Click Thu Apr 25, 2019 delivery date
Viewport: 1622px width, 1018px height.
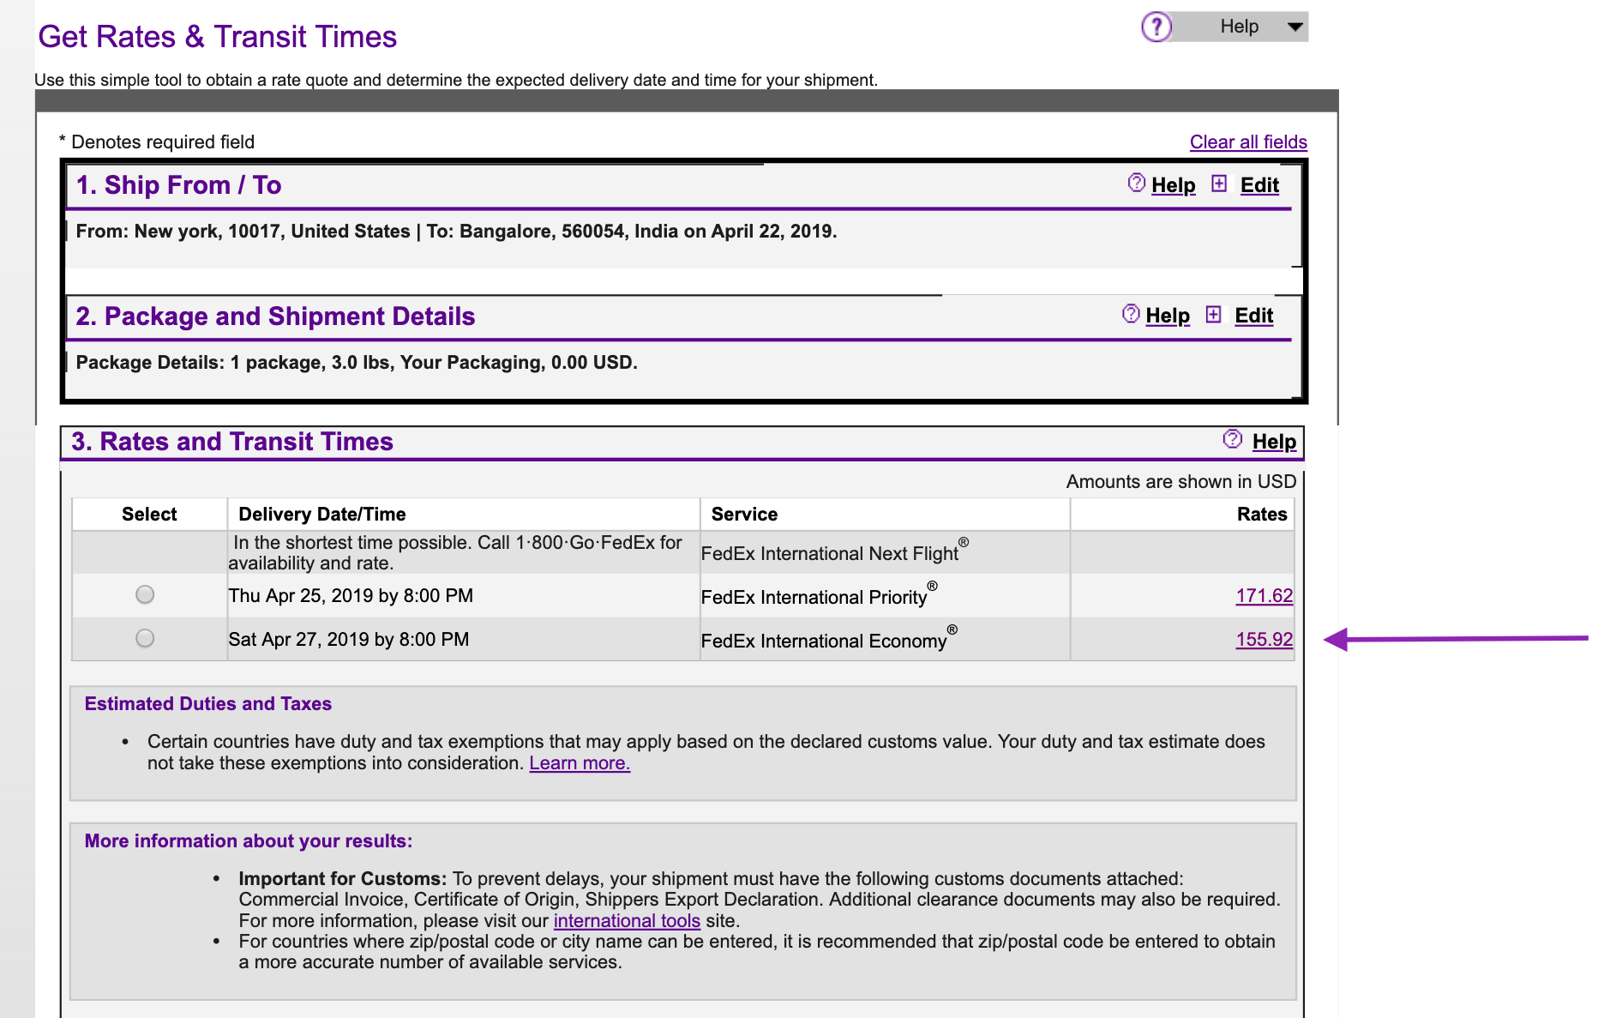pyautogui.click(x=351, y=596)
